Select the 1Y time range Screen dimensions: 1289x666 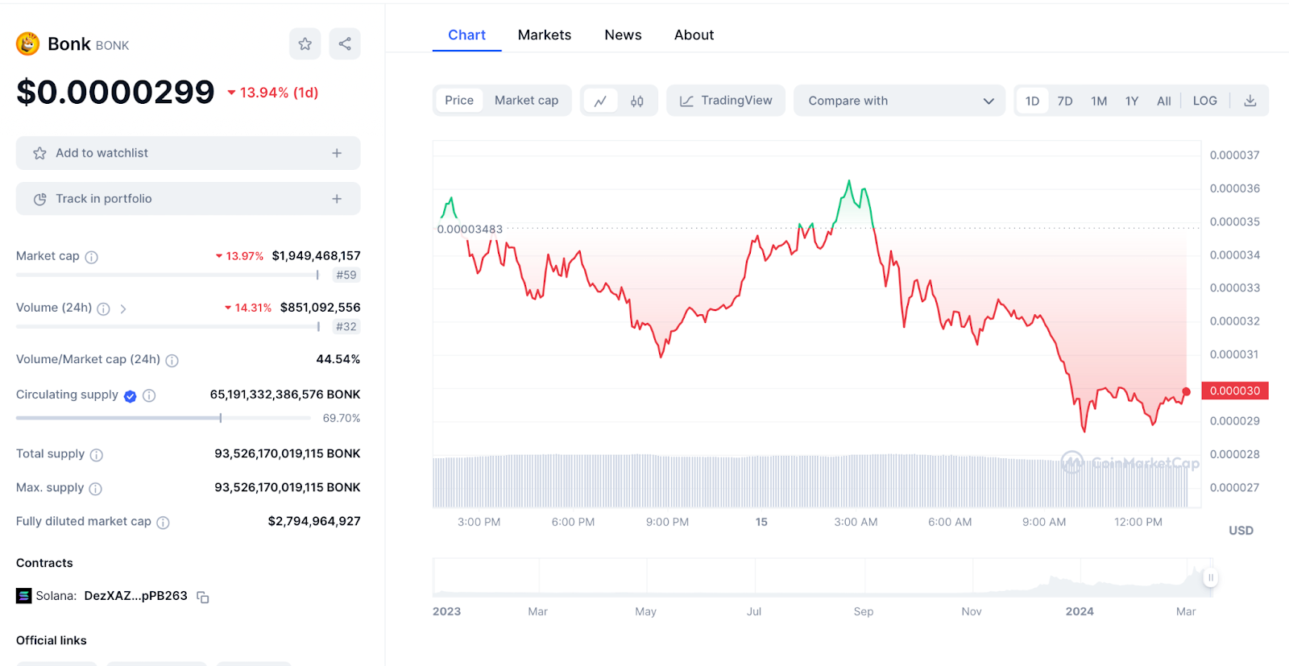coord(1132,101)
